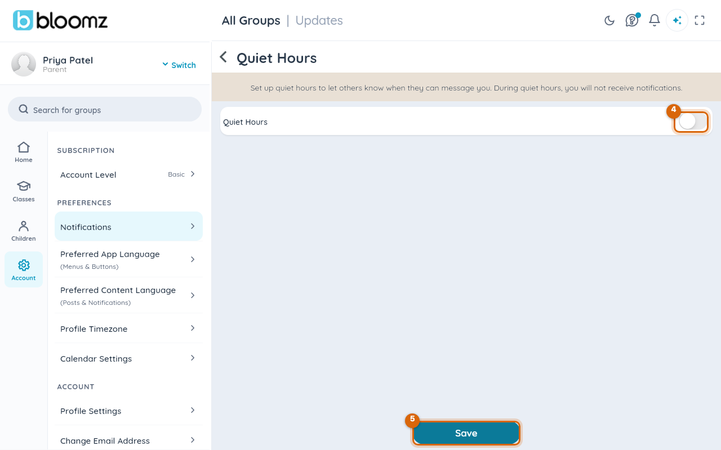Expand Preferred App Language chevron
Screen dimensions: 721x450
[x=193, y=259]
